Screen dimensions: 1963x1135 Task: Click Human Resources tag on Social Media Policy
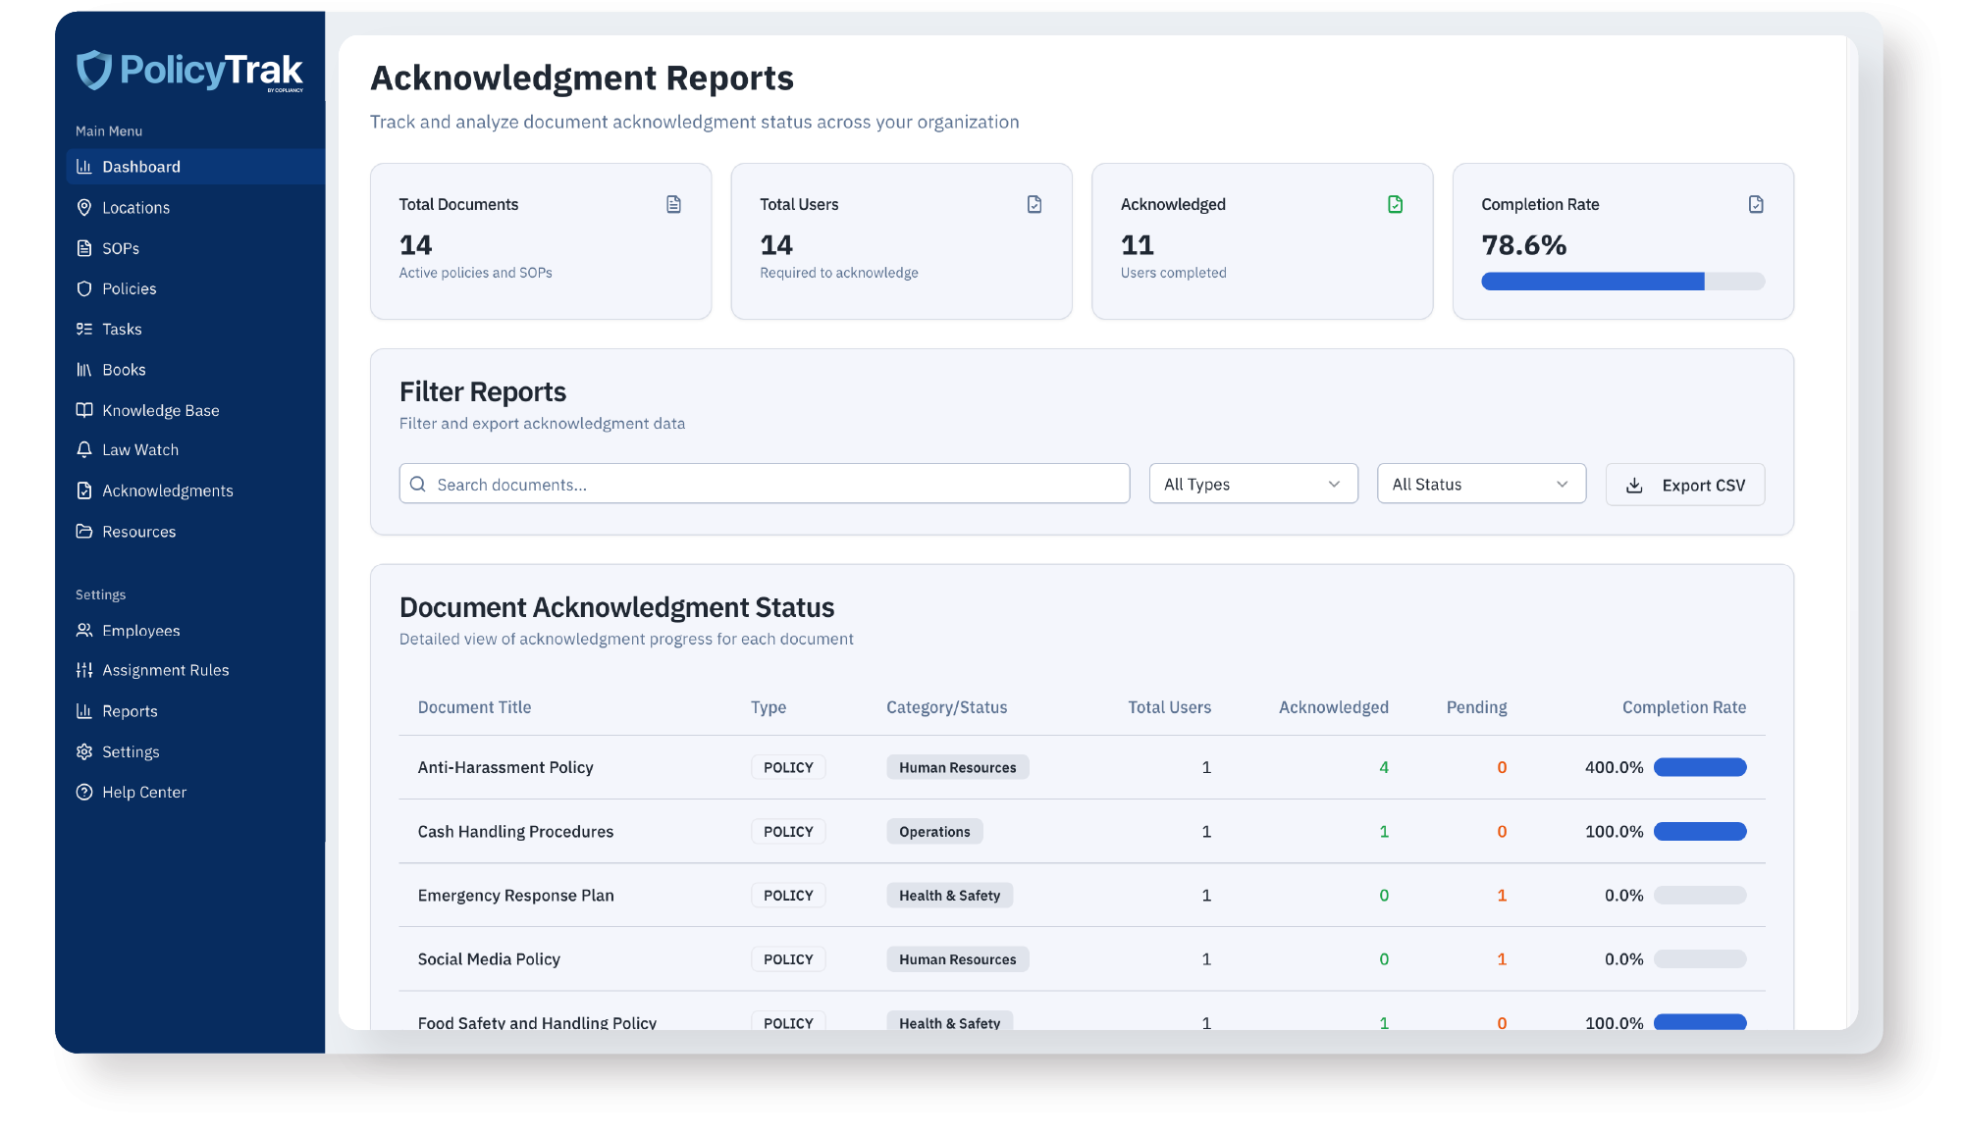tap(957, 958)
